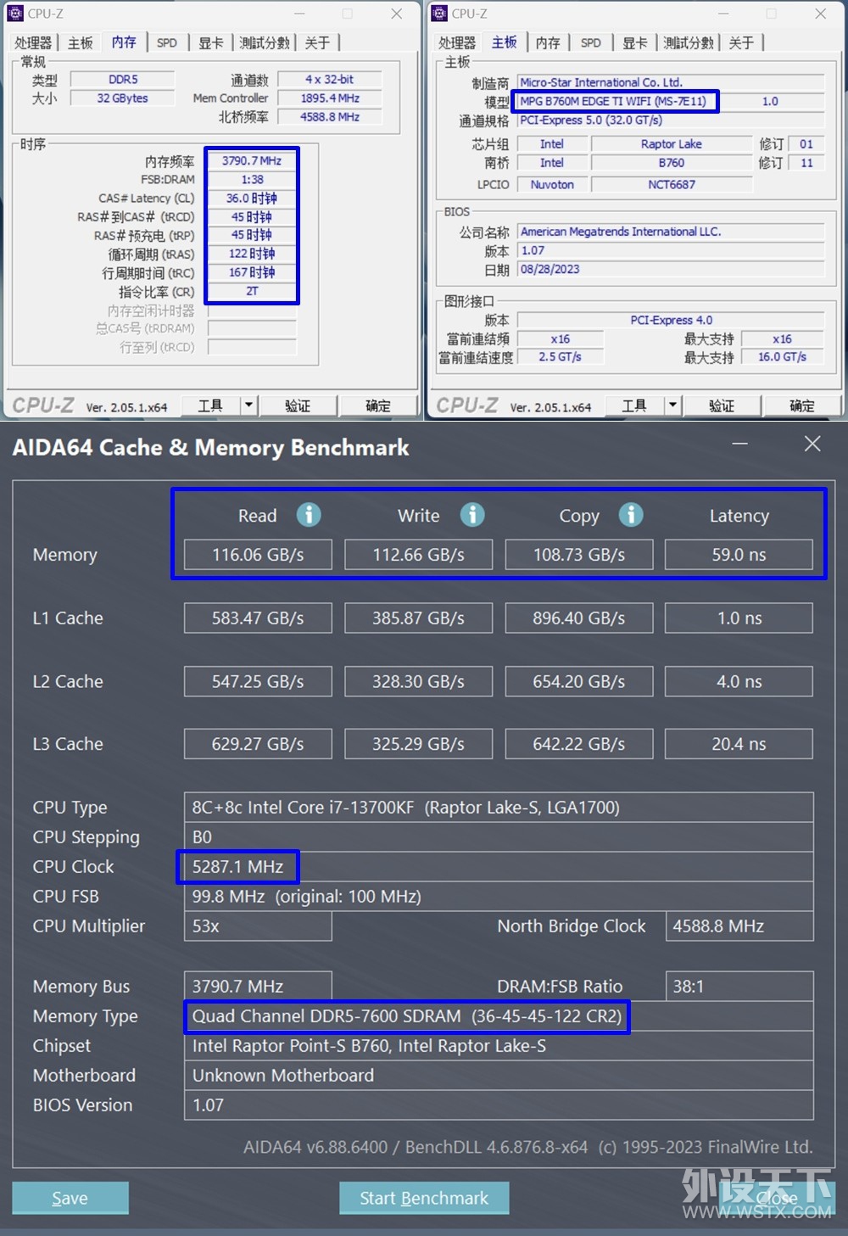Open 内存 tab in right CPU-Z window

coord(548,42)
